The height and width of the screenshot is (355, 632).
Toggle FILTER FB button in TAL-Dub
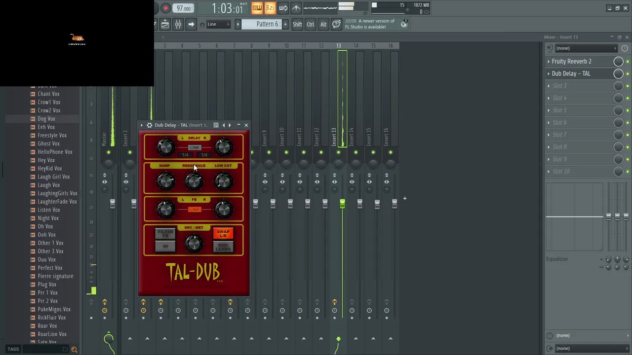click(165, 233)
